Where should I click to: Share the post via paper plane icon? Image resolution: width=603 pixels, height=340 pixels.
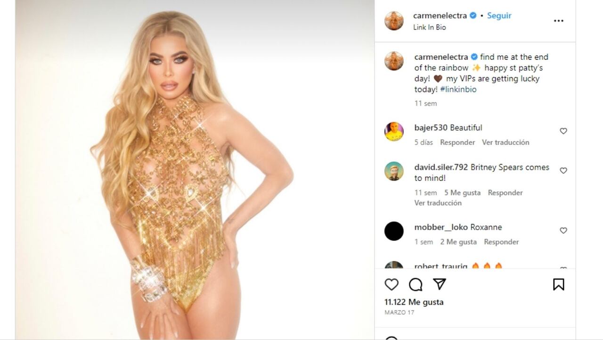(439, 284)
